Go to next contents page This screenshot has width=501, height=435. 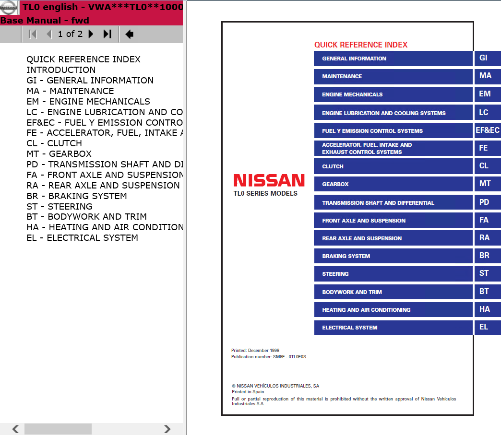(91, 34)
